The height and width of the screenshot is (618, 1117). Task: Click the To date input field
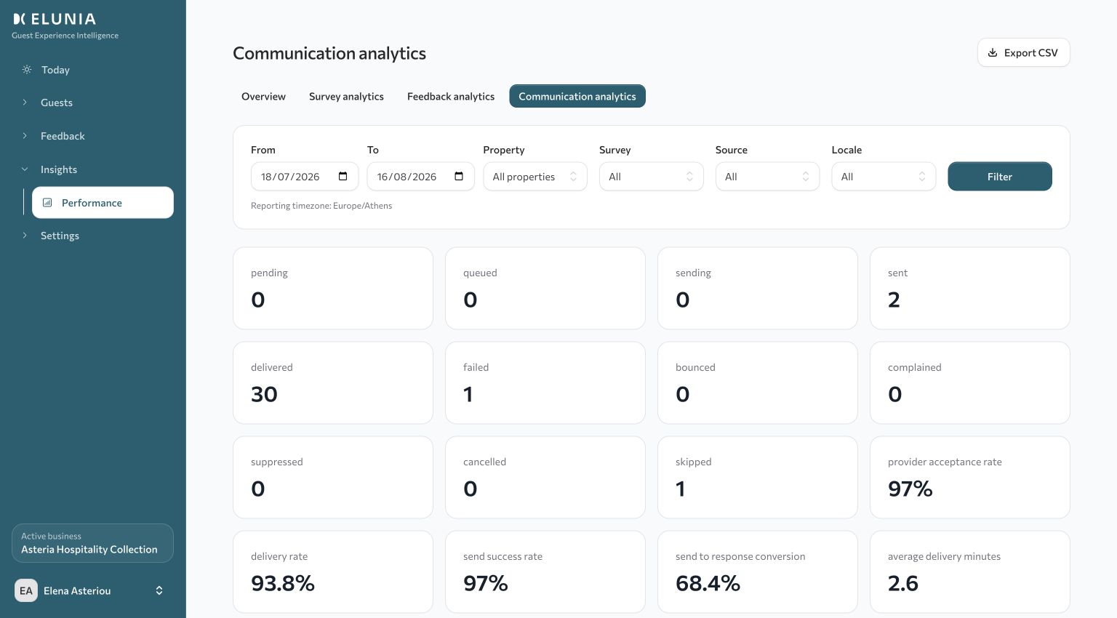420,177
